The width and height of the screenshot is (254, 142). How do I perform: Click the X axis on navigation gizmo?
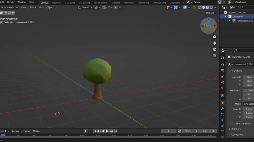[x=214, y=25]
